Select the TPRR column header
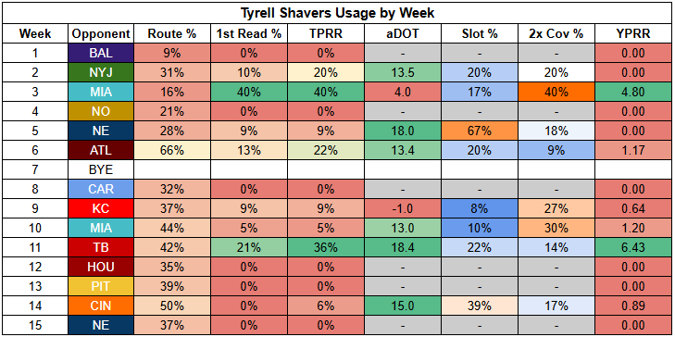The width and height of the screenshot is (675, 337). (326, 33)
